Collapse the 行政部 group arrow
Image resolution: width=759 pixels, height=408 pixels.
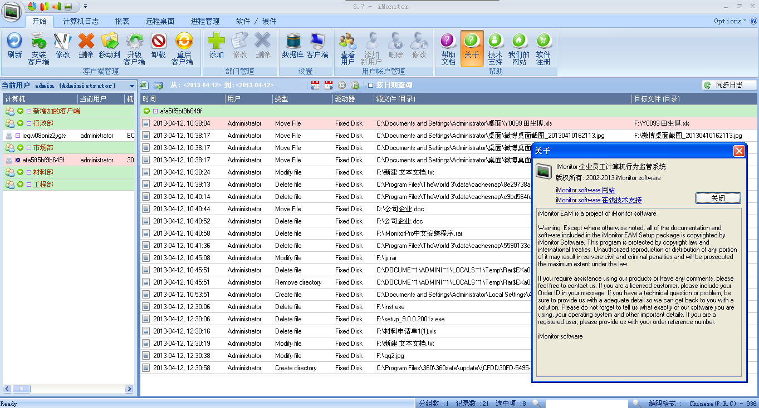(20, 123)
